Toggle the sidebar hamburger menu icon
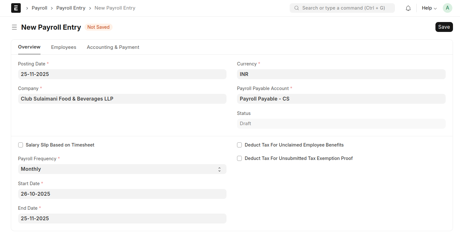The height and width of the screenshot is (234, 460). click(x=14, y=27)
